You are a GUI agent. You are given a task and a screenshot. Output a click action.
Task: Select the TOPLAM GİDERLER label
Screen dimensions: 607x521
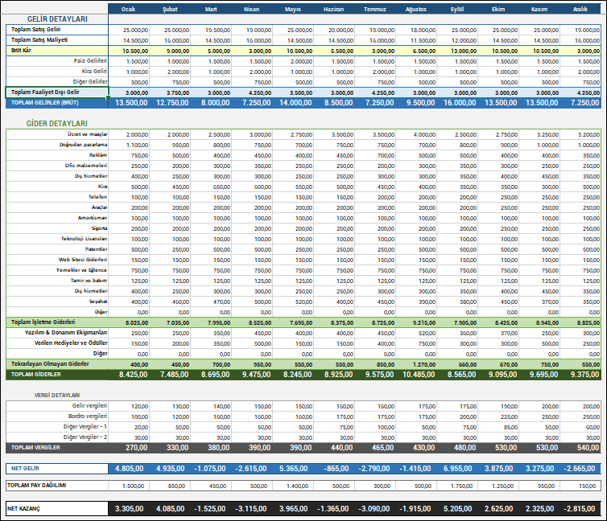coord(36,374)
